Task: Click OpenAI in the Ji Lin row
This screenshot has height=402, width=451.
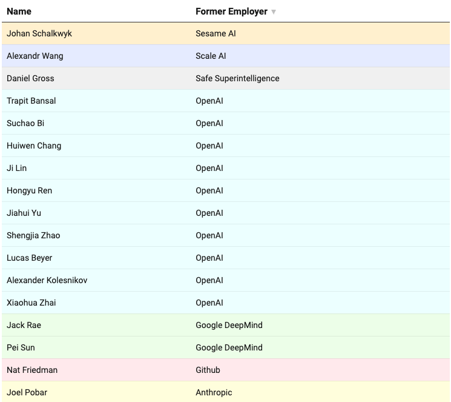Action: point(209,168)
